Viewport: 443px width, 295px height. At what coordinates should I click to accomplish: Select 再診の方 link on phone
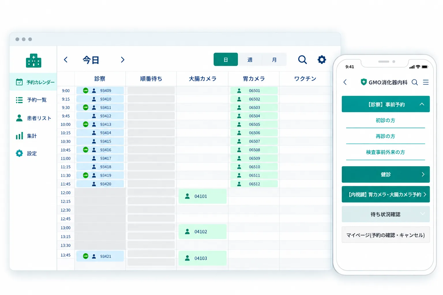coord(385,136)
